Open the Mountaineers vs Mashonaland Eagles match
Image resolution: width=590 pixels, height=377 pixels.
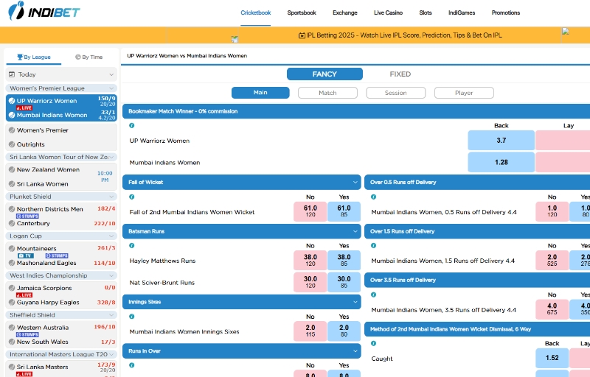[x=61, y=256]
